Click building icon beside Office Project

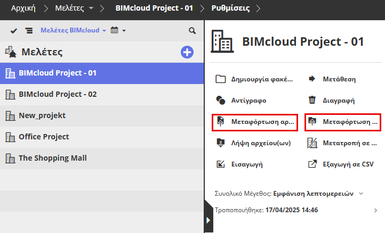tap(10, 137)
